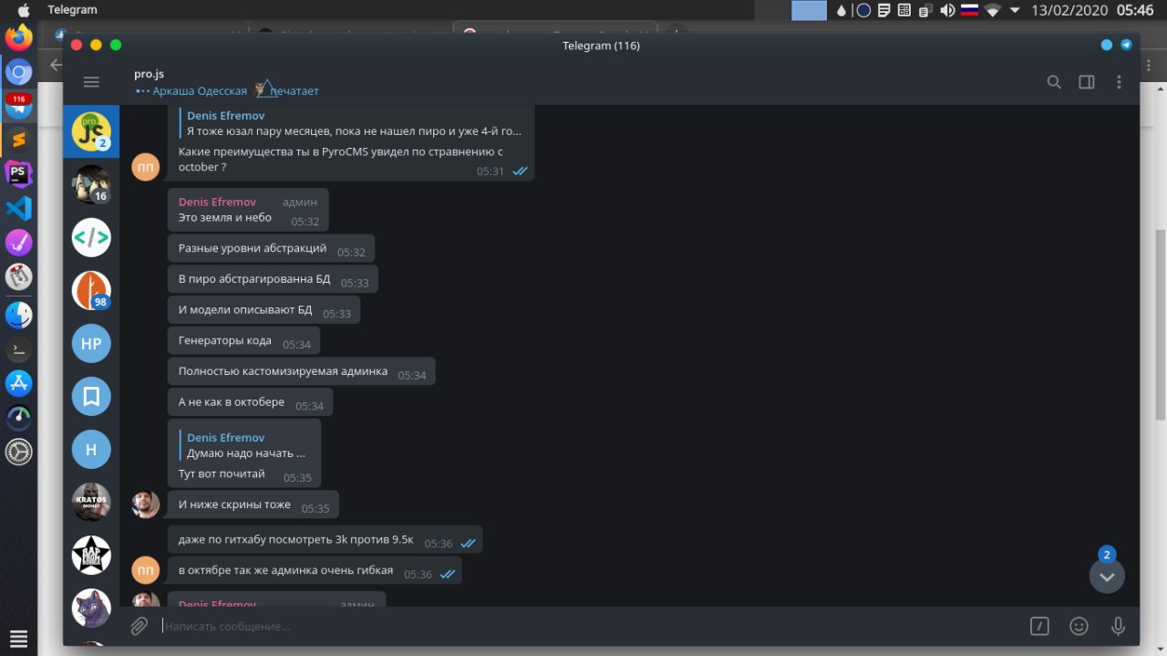Open the volume control in system tray

tap(948, 10)
